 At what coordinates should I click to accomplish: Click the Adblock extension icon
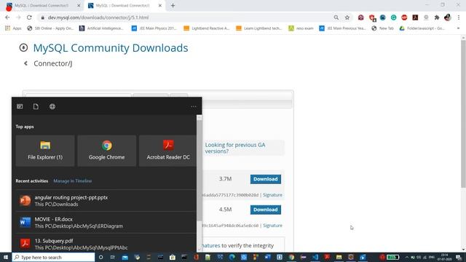click(x=404, y=17)
